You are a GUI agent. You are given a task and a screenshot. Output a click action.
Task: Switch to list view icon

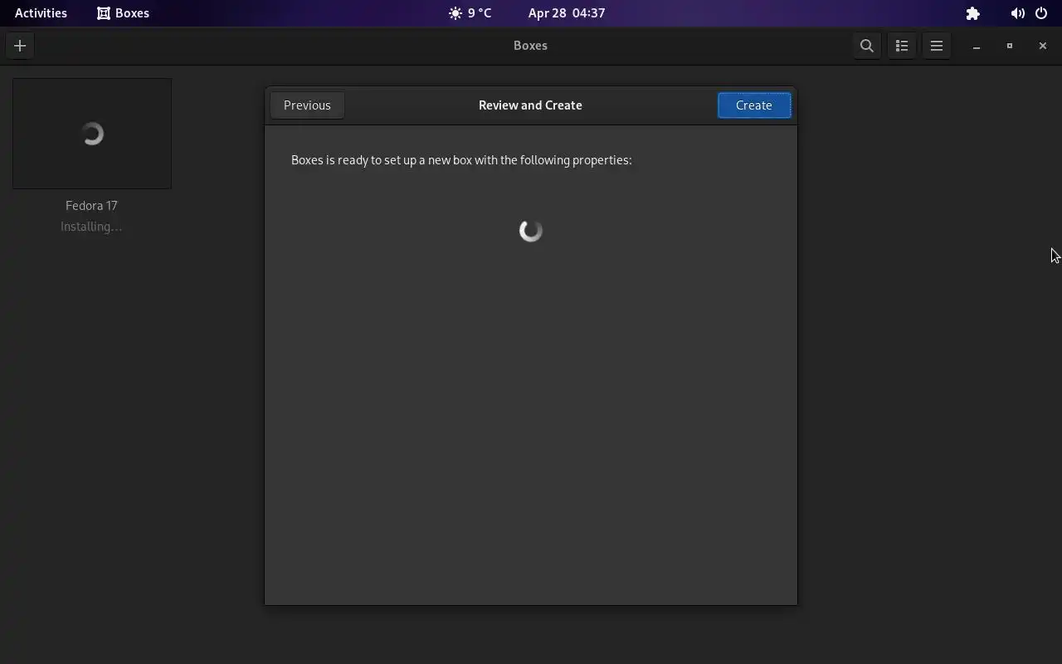(902, 46)
